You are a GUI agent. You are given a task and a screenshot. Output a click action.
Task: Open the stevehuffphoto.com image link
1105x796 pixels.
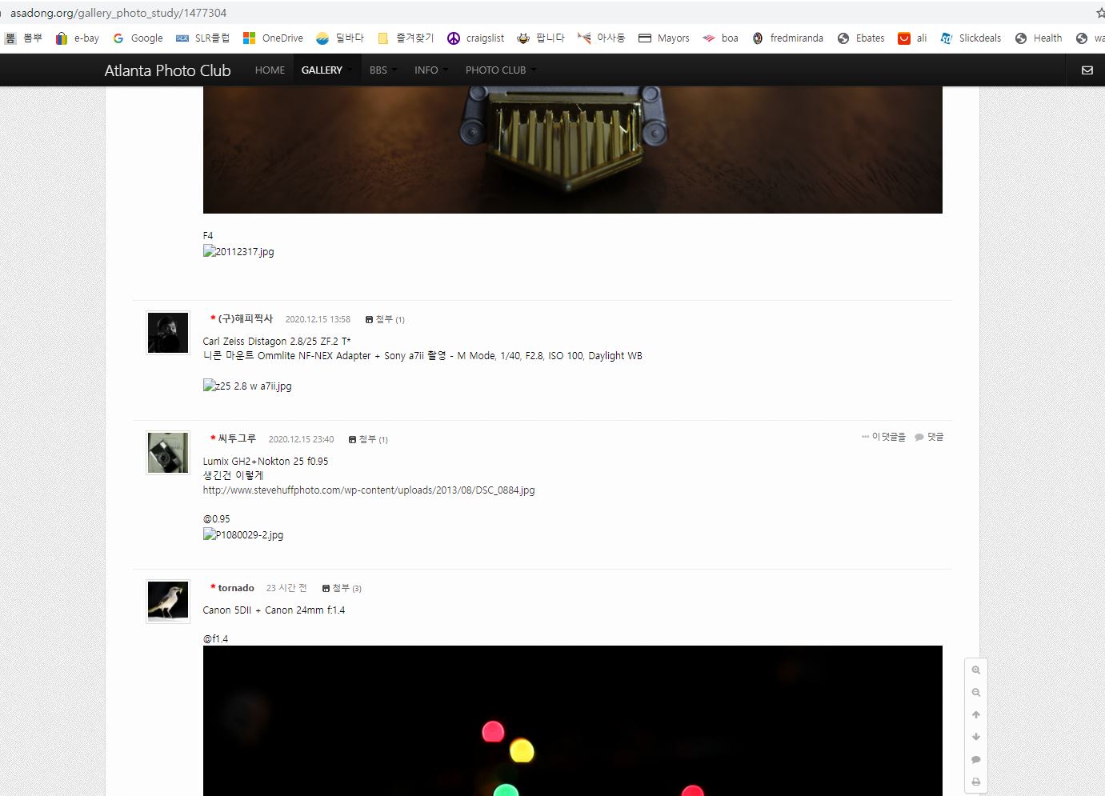[369, 490]
